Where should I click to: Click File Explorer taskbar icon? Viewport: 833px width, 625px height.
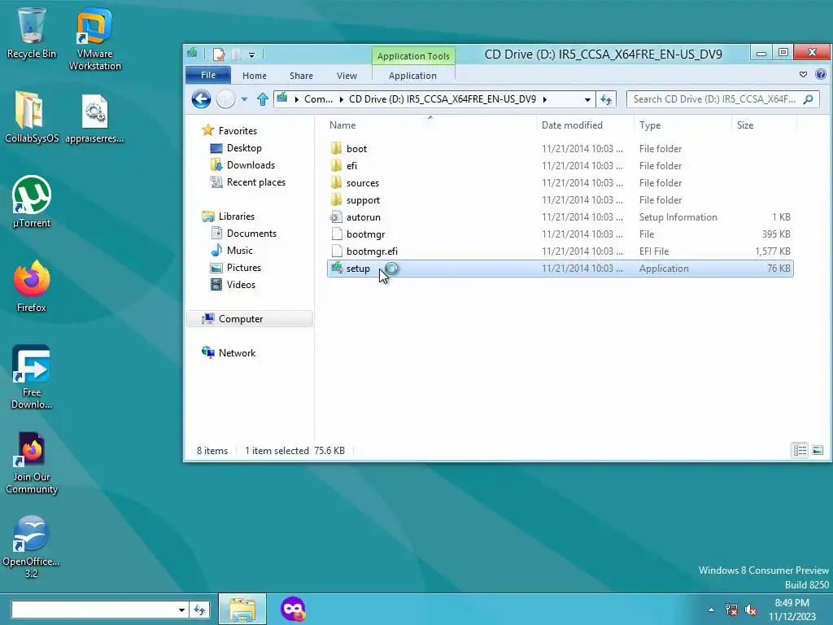point(242,609)
